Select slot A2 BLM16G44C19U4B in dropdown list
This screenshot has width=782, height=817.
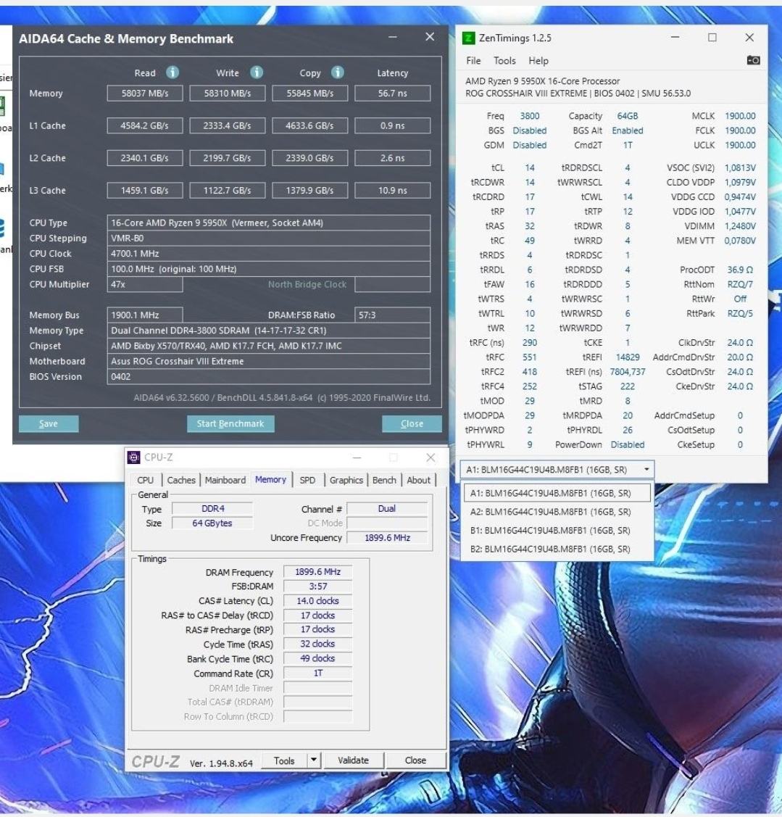[557, 512]
